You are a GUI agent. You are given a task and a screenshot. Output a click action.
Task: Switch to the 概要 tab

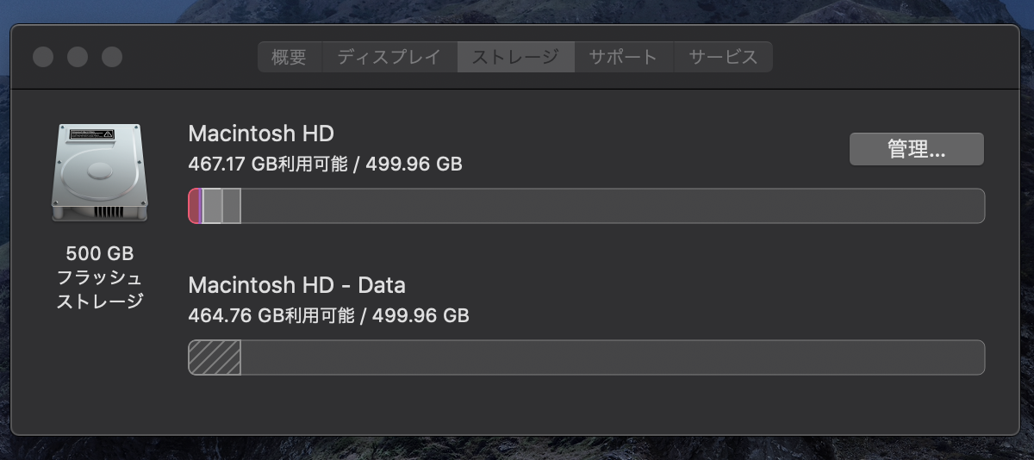point(289,58)
